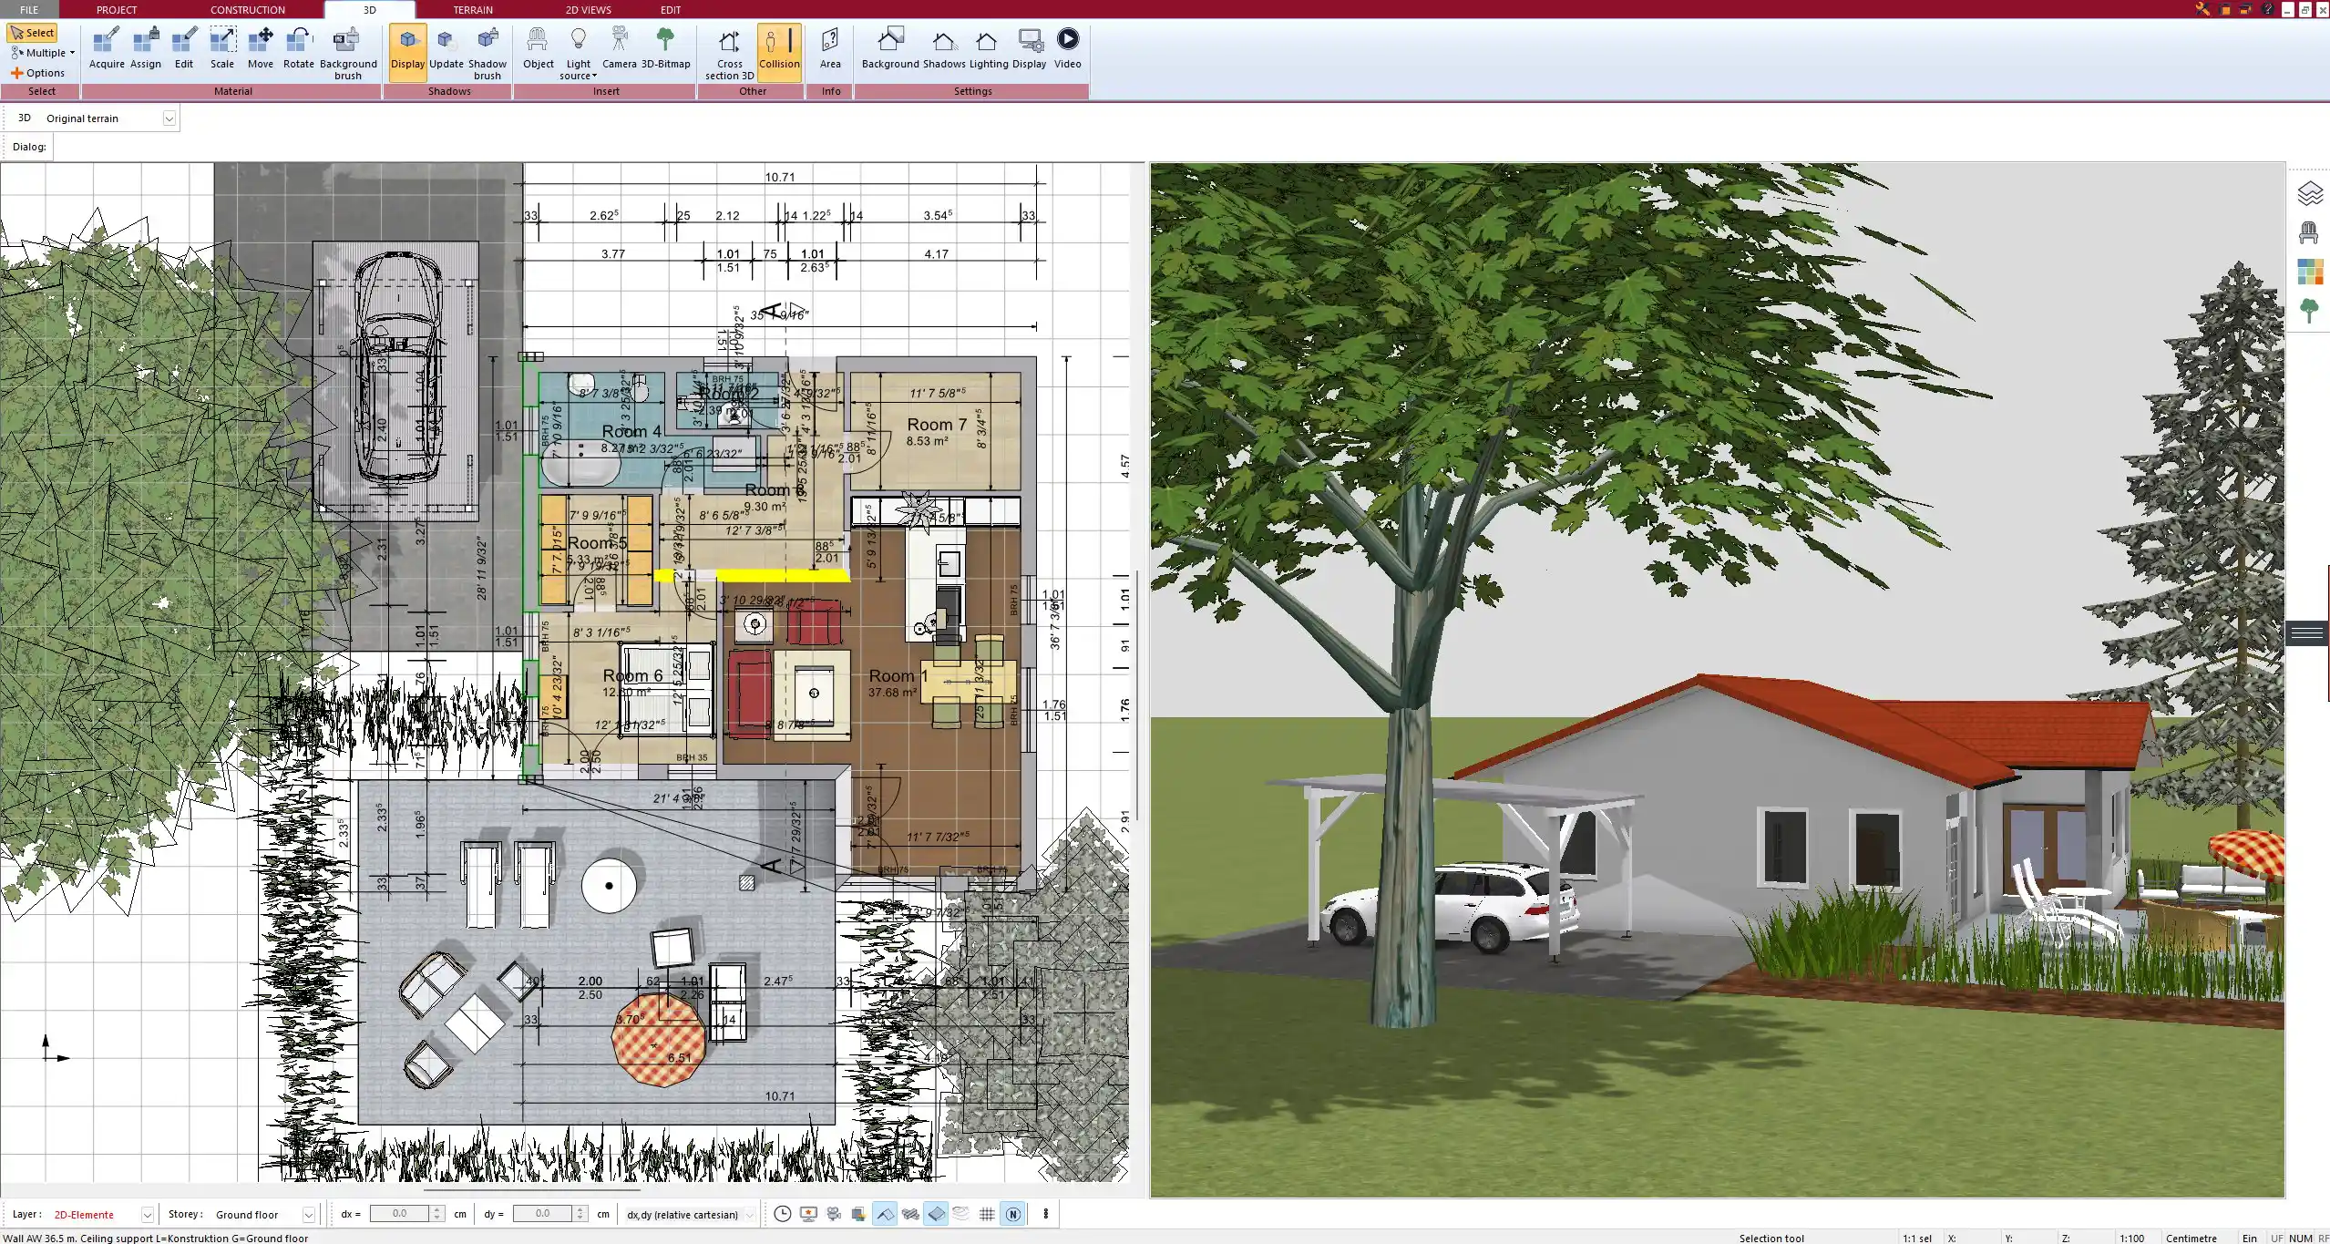Toggle the hatched surfaces icon in bottom toolbar
2330x1244 pixels.
[x=910, y=1214]
